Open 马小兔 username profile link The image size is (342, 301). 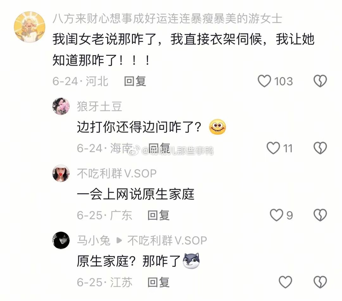coord(93,240)
